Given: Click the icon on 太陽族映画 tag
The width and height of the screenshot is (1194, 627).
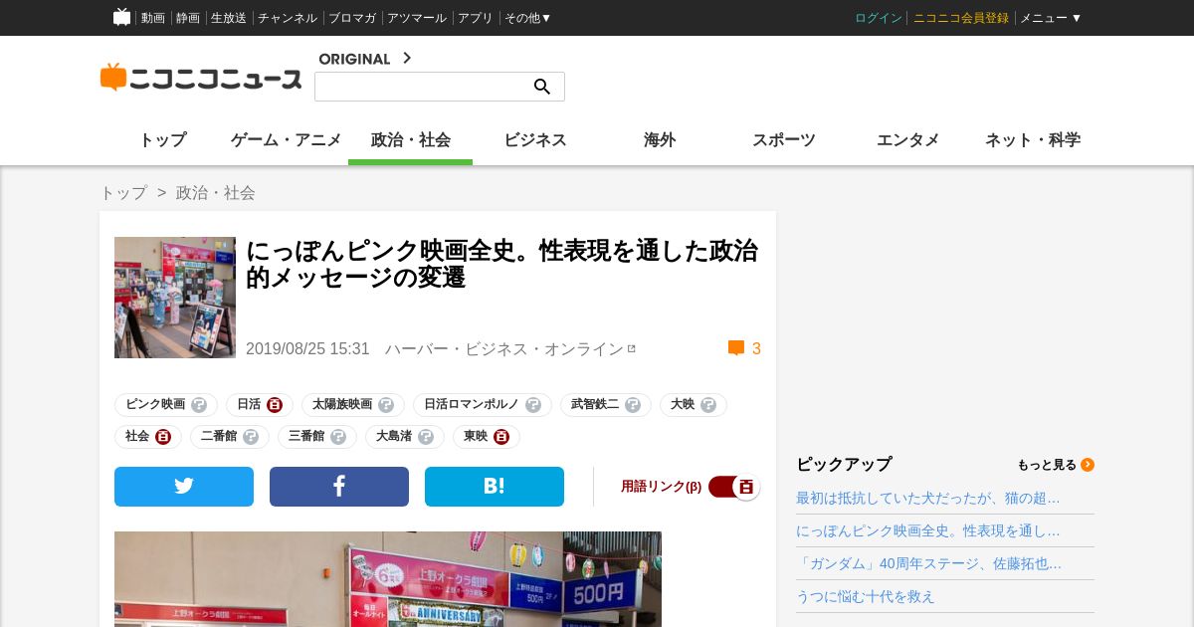Looking at the screenshot, I should point(386,405).
